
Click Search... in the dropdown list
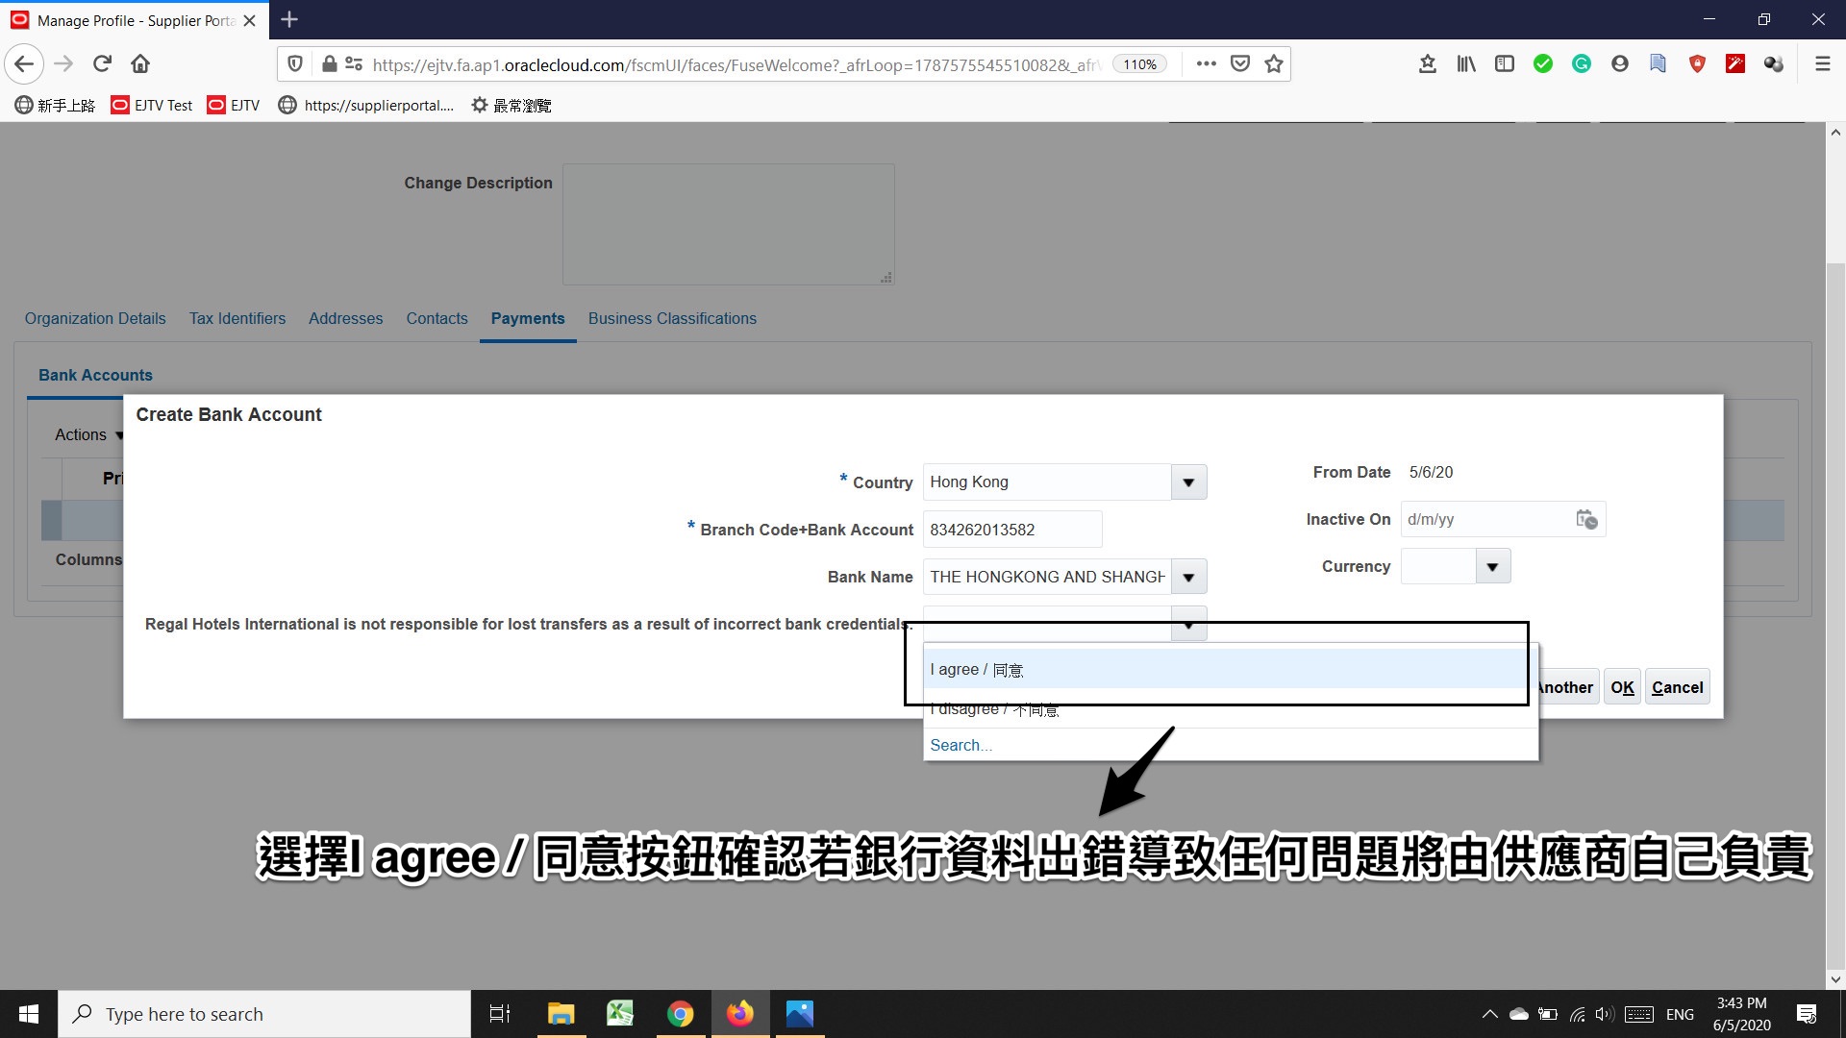(960, 746)
